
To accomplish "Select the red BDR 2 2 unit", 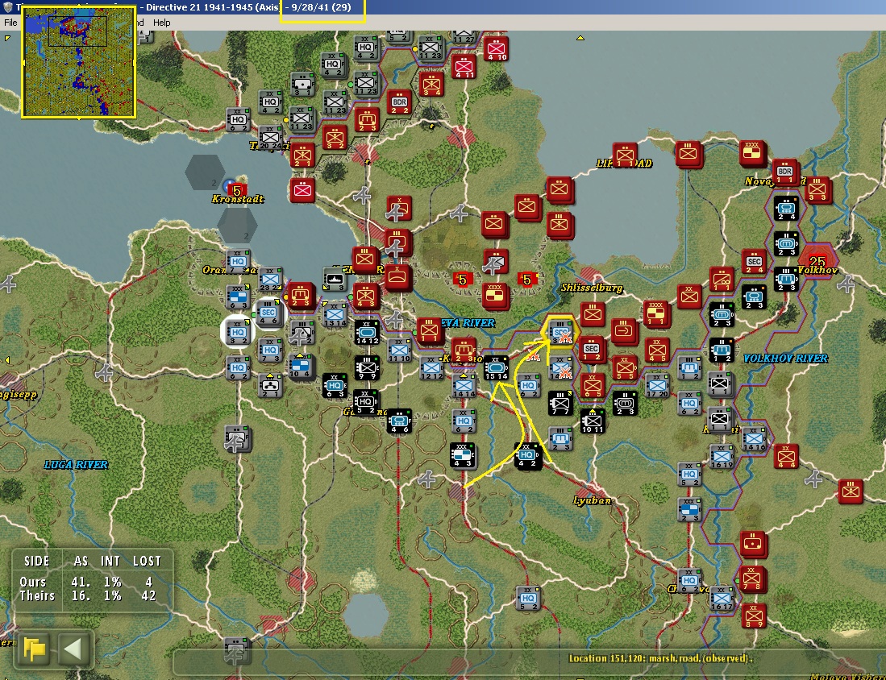I will coord(400,102).
